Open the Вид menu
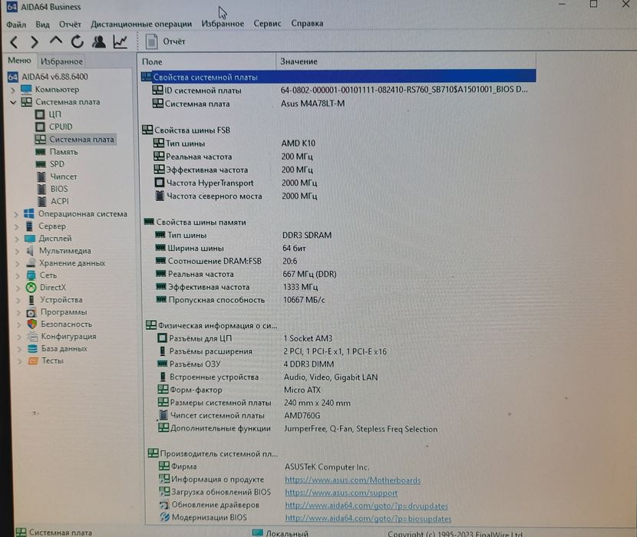Screen dimensions: 637x537 coord(43,25)
